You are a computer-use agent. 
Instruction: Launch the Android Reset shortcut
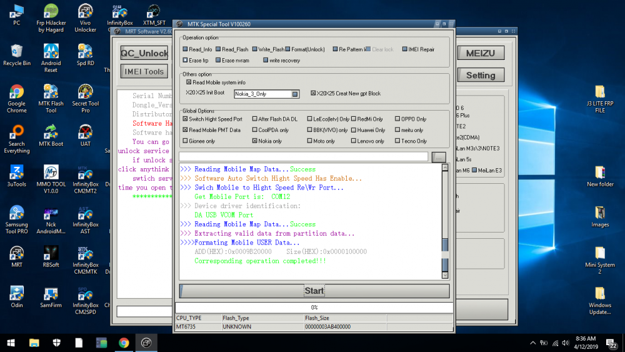coord(51,58)
